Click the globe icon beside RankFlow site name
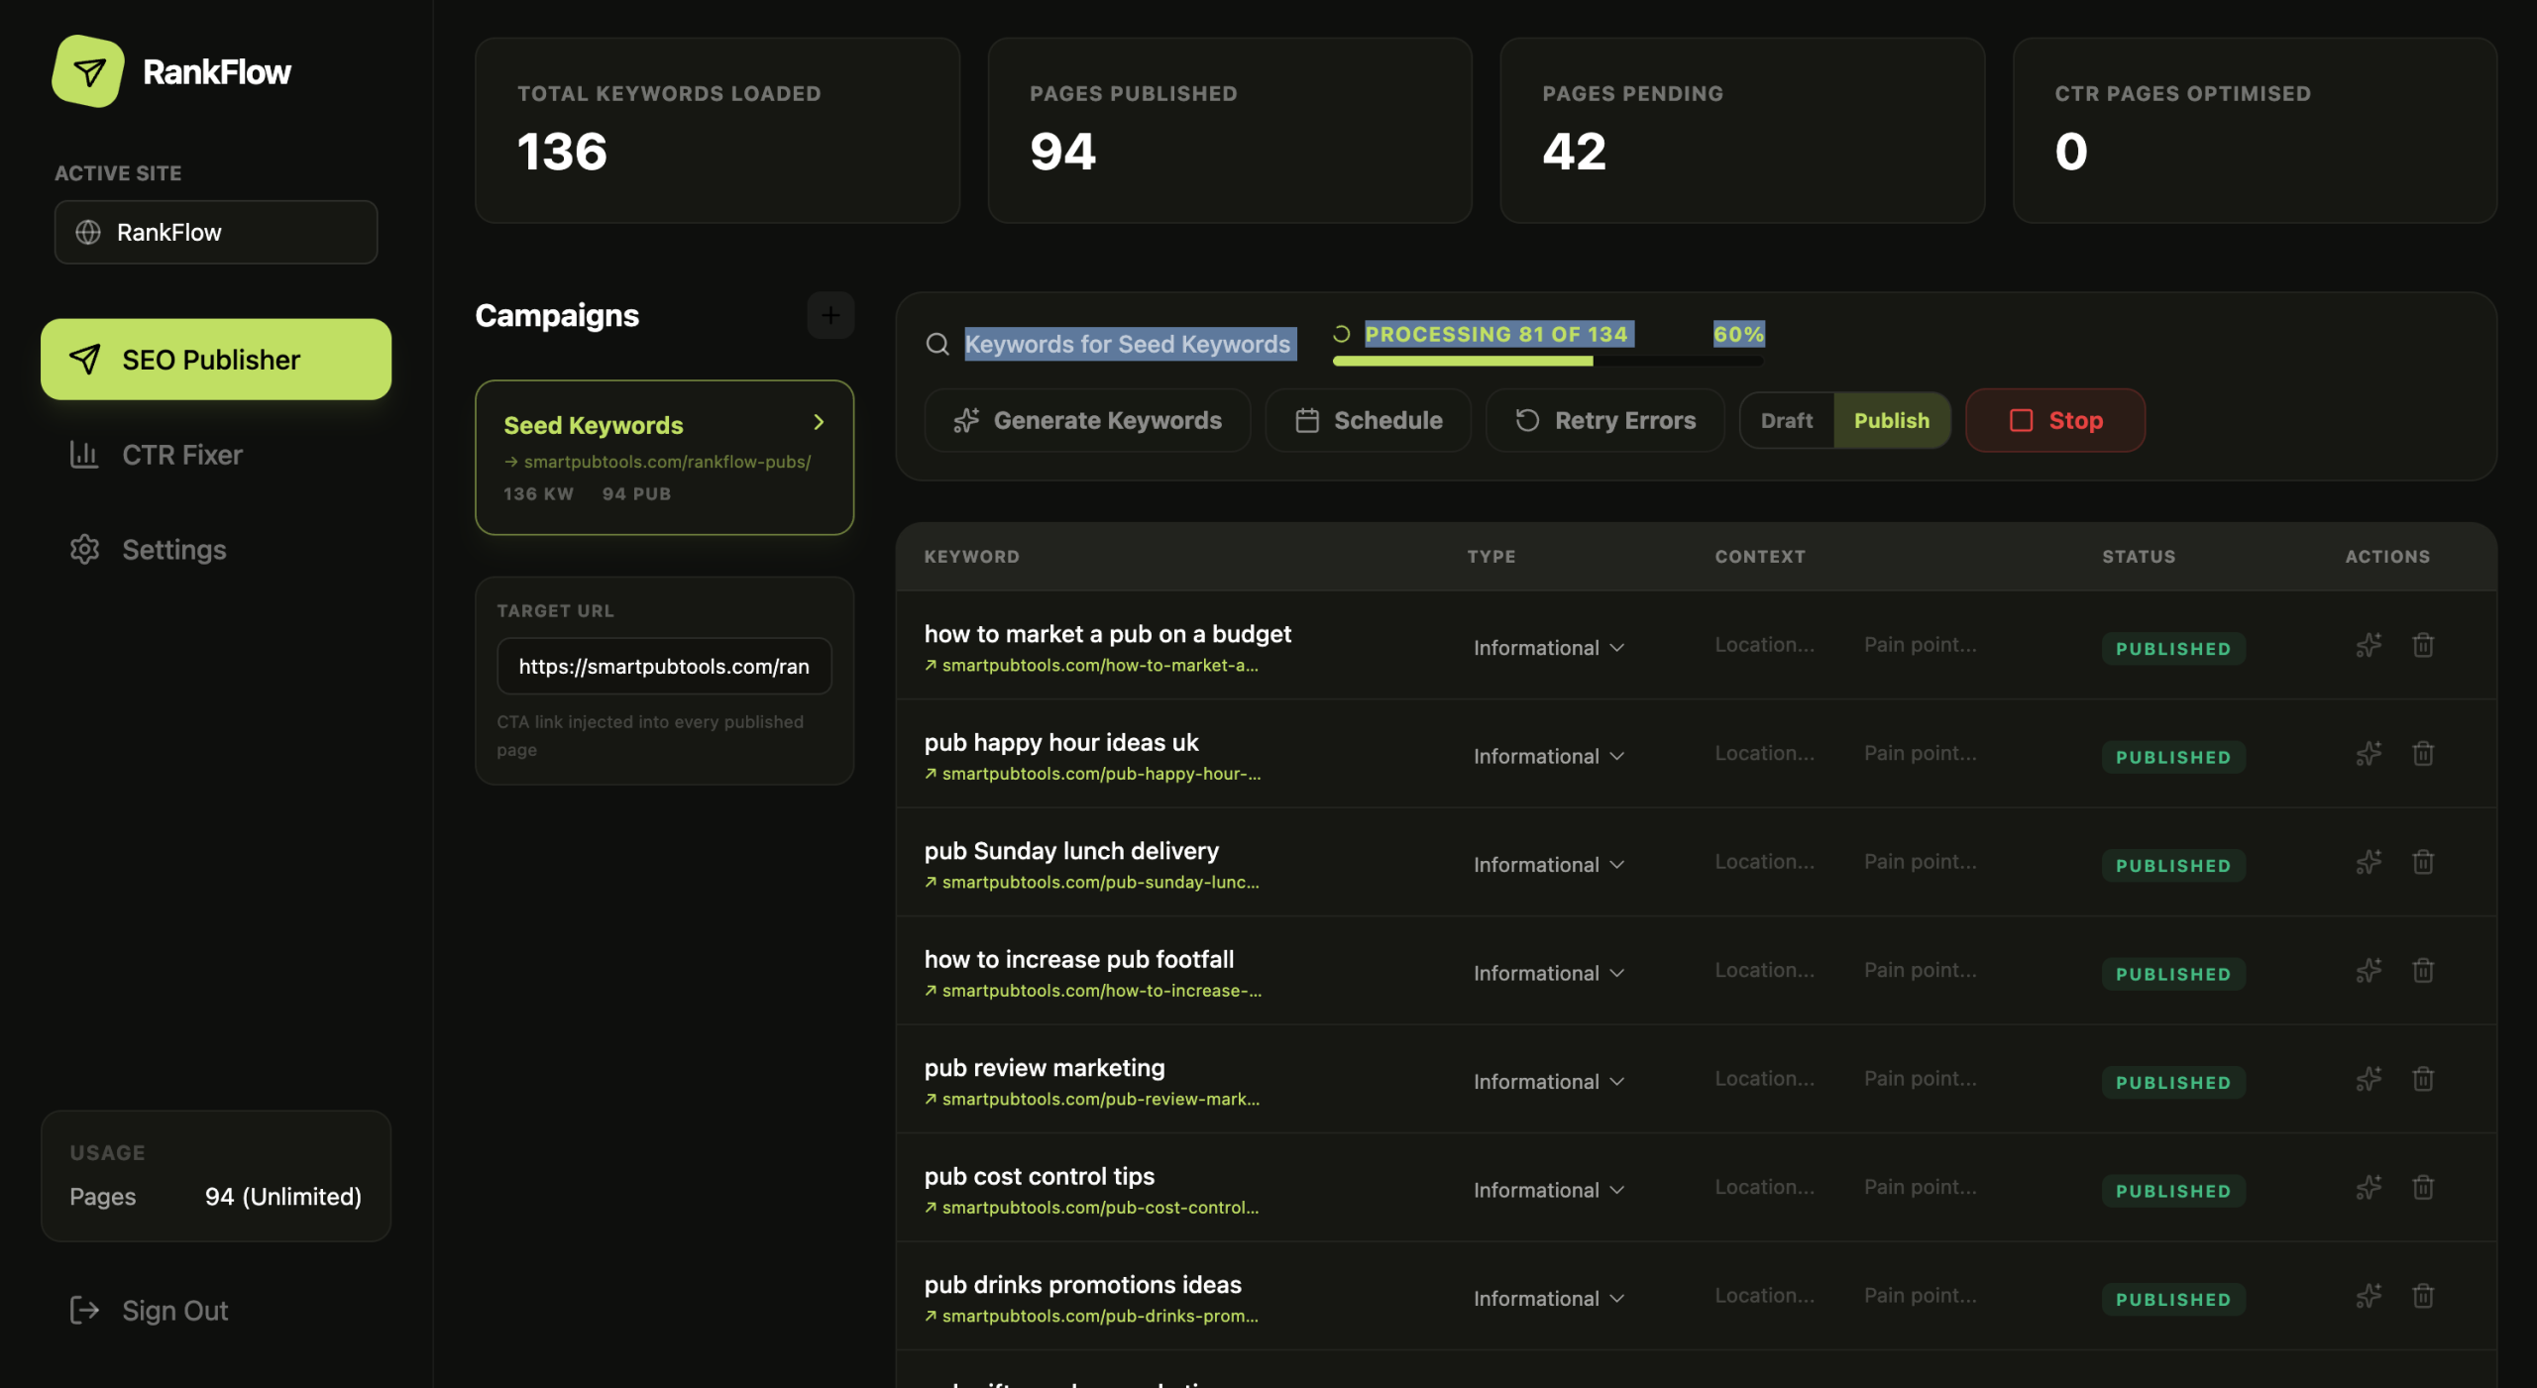 click(x=87, y=232)
